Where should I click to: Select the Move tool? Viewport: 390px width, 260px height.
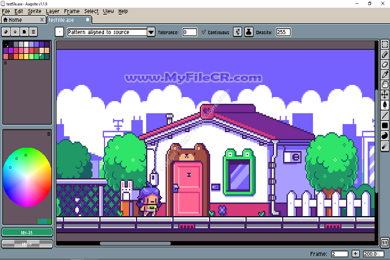point(385,94)
